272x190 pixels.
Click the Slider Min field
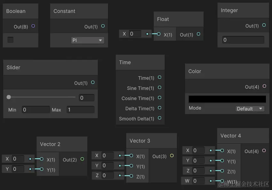[36, 110]
